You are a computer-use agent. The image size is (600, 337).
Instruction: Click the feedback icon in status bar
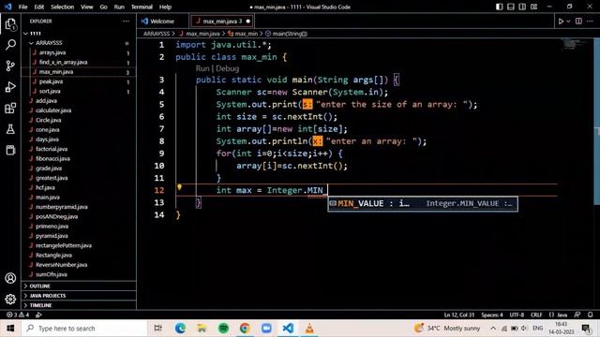(x=577, y=315)
